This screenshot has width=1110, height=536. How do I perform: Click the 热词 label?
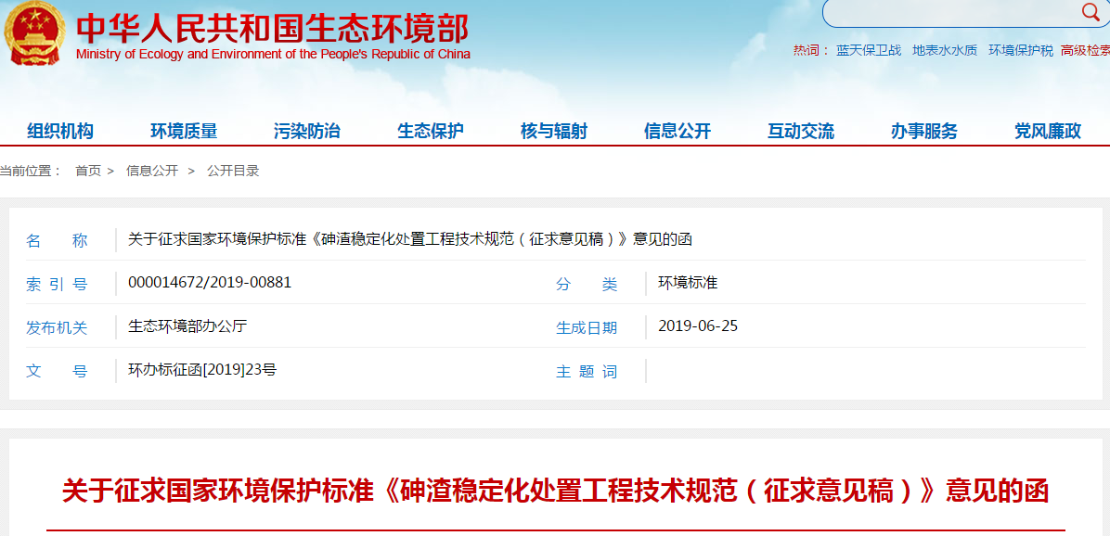[x=811, y=51]
